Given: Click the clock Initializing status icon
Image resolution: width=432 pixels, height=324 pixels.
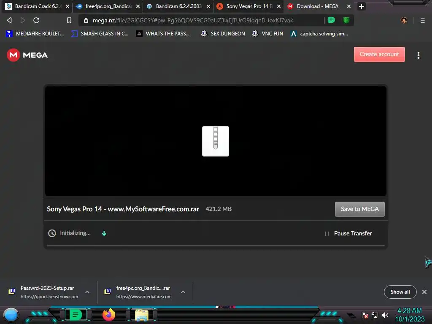Looking at the screenshot, I should click(x=52, y=233).
